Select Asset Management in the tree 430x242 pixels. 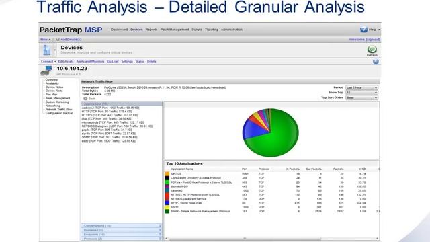58,98
